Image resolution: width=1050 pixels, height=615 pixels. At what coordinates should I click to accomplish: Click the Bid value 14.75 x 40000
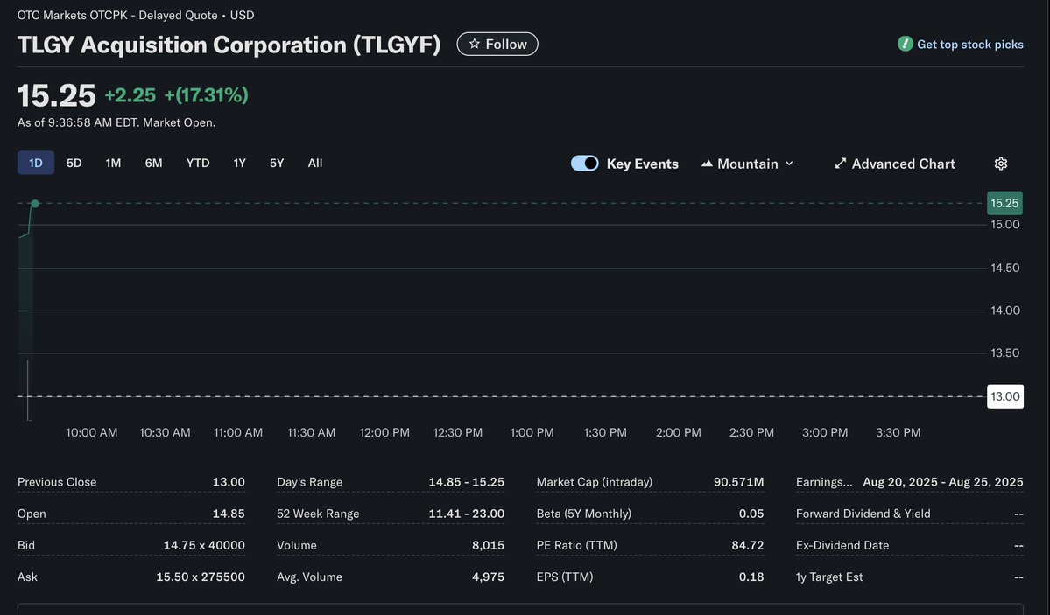click(x=204, y=545)
